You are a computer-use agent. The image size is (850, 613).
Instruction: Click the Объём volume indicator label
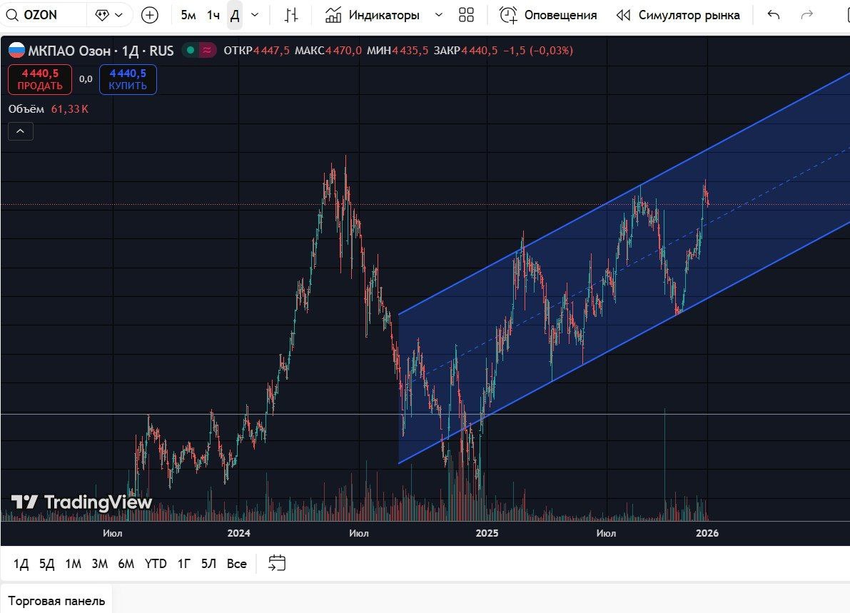click(x=26, y=109)
